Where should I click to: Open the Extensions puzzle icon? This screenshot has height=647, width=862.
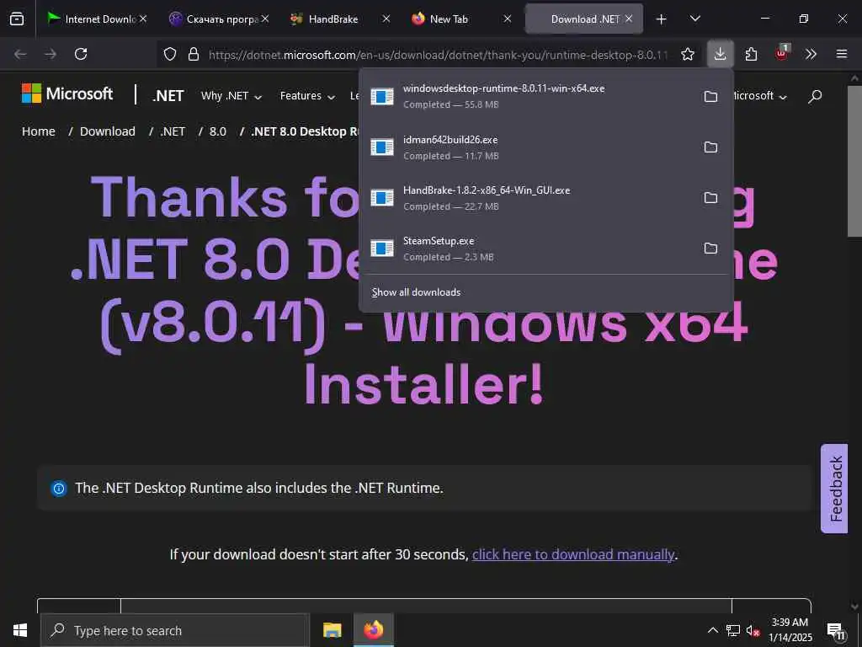pos(751,54)
